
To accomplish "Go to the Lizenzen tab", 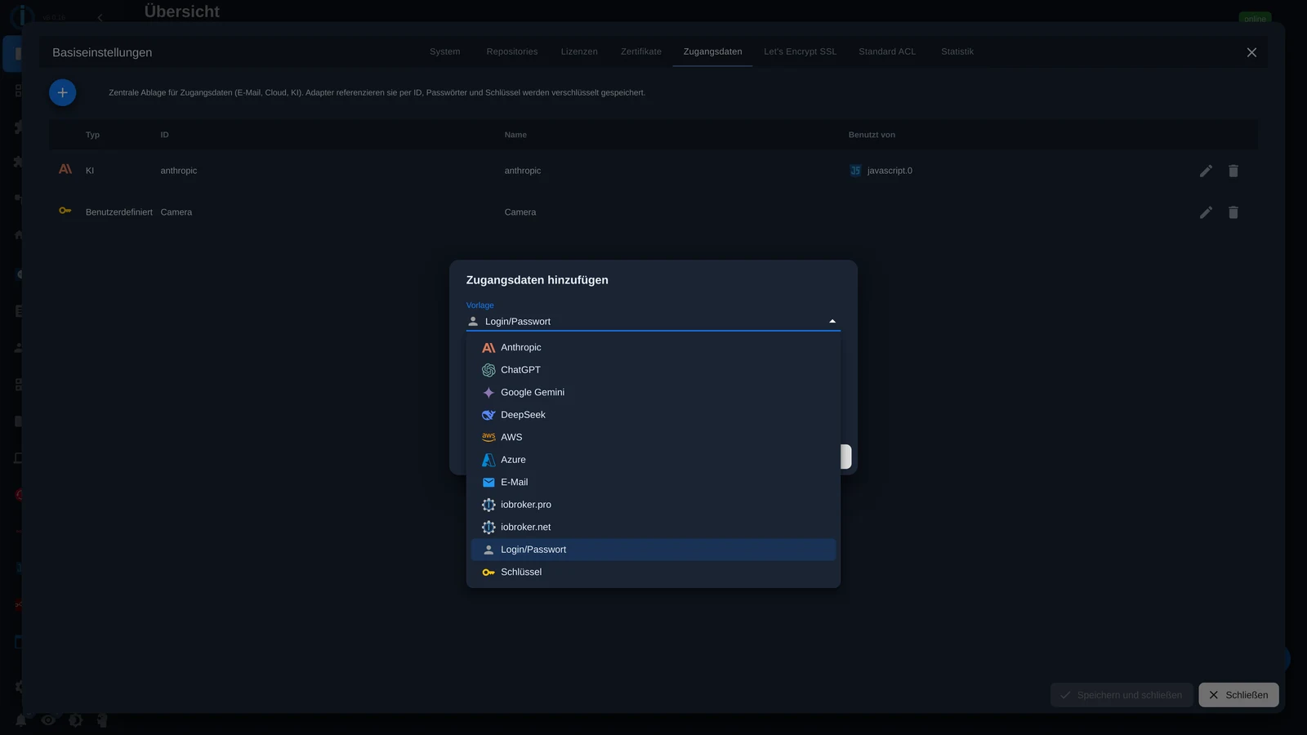I will (x=579, y=51).
